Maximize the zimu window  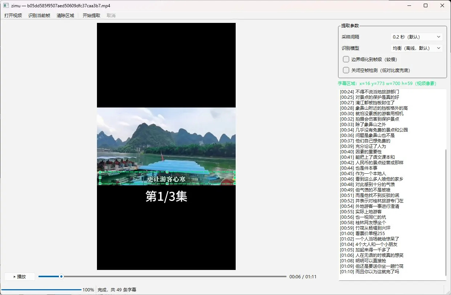426,6
